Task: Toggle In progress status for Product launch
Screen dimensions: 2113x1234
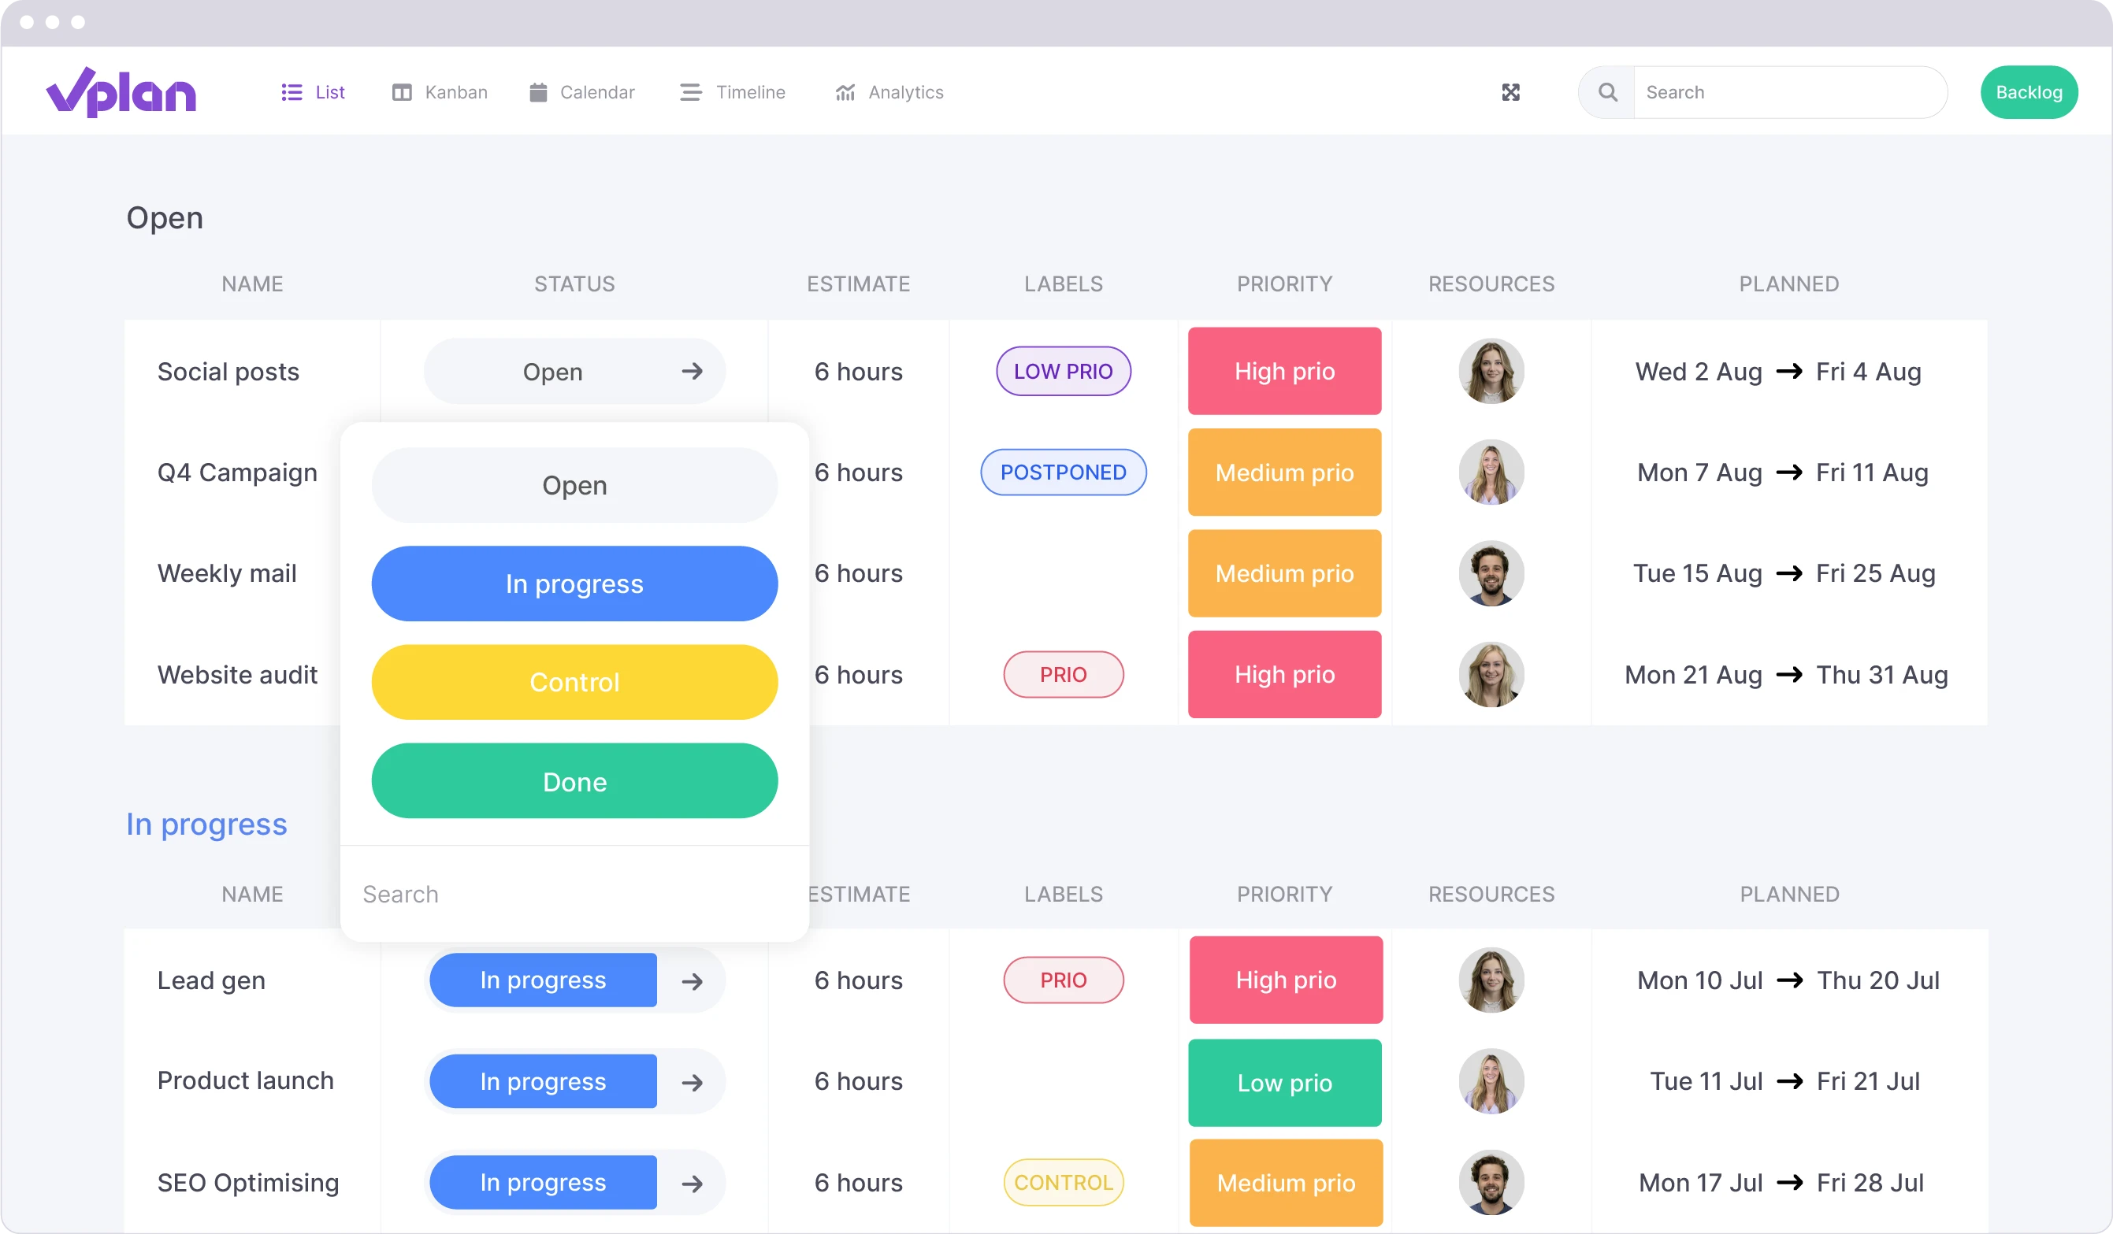Action: click(542, 1080)
